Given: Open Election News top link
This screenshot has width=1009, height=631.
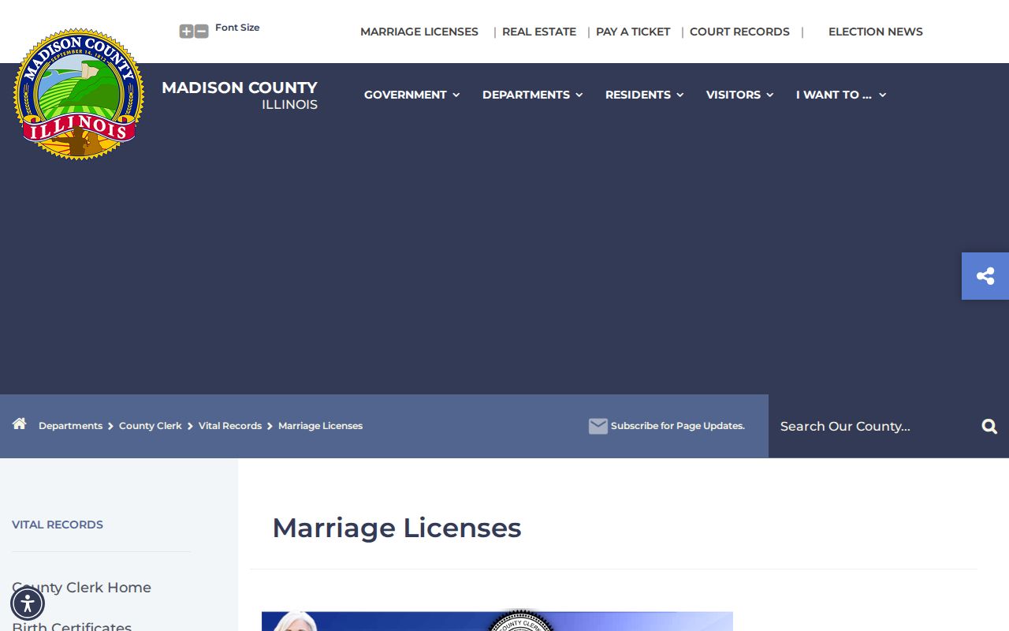Looking at the screenshot, I should point(876,32).
